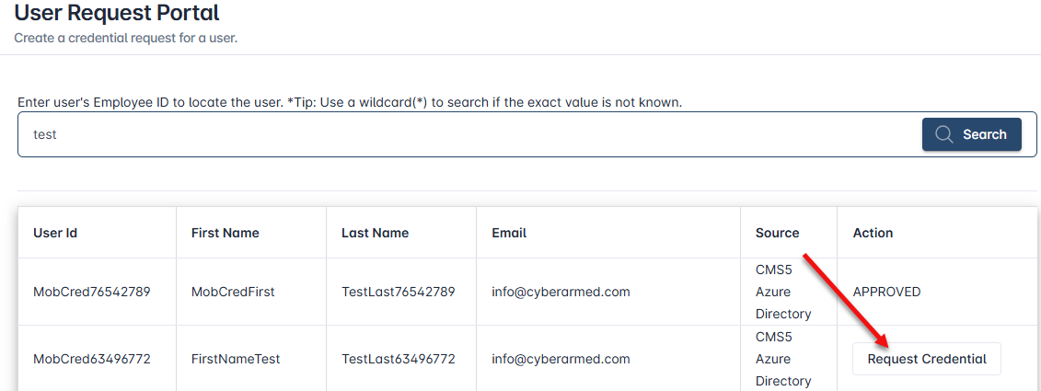Select user ID MobCred76542789 cell
1041x391 pixels.
(x=92, y=292)
